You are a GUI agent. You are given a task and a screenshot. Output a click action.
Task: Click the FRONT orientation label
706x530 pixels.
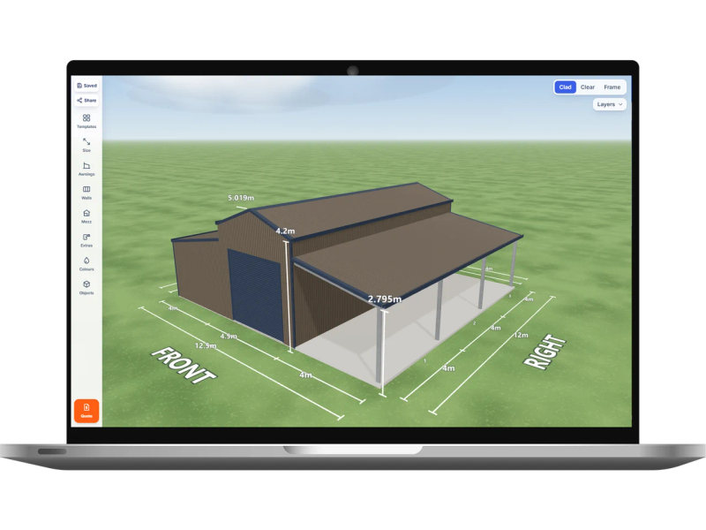(x=184, y=366)
